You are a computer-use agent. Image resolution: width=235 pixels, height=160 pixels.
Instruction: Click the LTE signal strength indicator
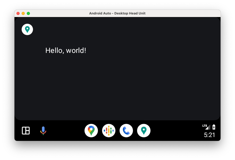click(206, 127)
